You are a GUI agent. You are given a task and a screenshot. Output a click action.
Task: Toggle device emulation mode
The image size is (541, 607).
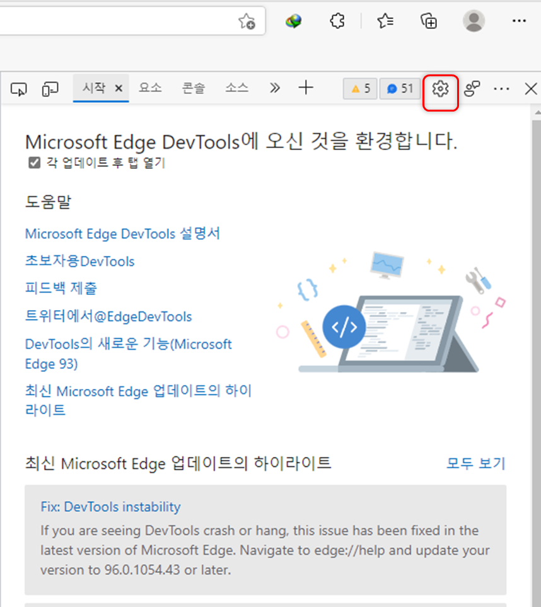[x=50, y=89]
